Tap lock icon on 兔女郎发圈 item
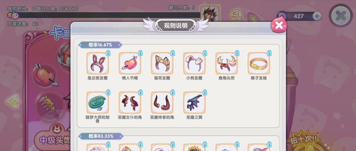356x151 pixels. [x=108, y=53]
